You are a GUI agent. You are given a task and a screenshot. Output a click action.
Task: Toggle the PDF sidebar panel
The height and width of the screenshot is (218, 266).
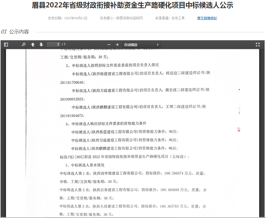6,45
